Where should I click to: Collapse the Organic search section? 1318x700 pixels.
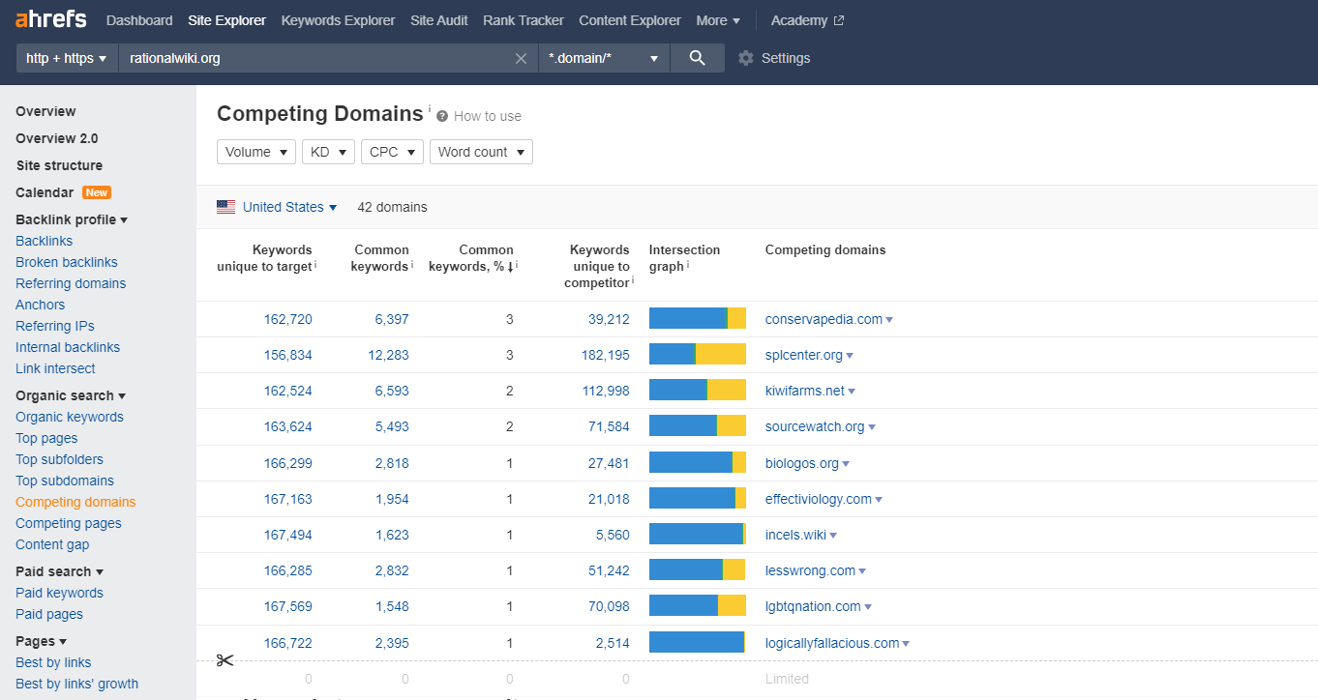71,395
